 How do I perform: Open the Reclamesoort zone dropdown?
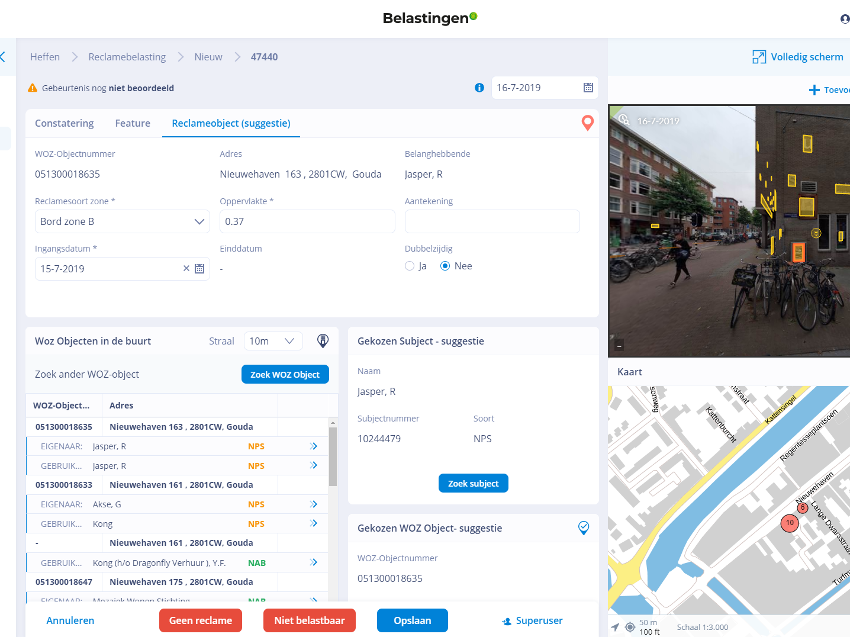point(123,221)
